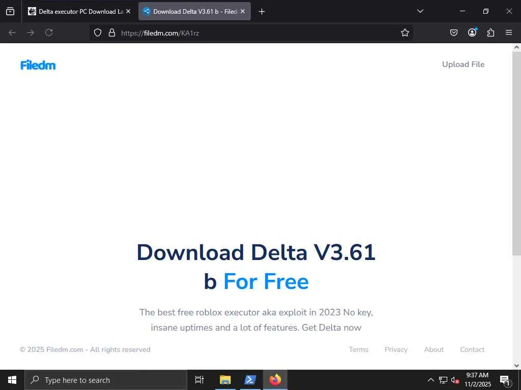Close the Delta executor PC Download tab

pyautogui.click(x=128, y=11)
